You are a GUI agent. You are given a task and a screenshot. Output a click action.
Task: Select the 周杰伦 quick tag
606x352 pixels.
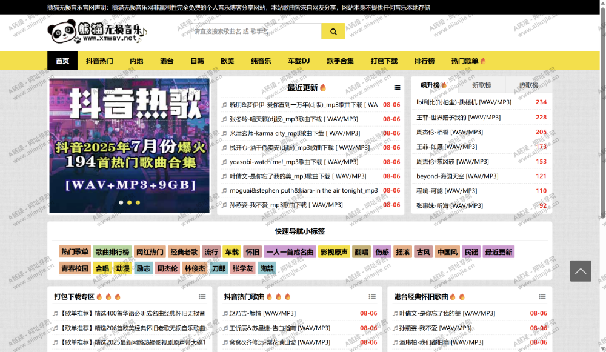point(167,268)
